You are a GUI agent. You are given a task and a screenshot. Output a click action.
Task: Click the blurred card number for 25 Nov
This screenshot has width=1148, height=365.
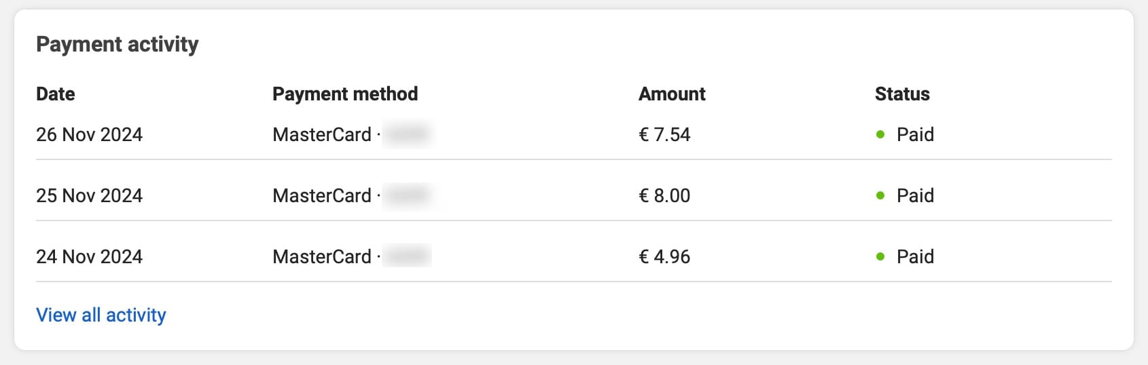tap(408, 195)
